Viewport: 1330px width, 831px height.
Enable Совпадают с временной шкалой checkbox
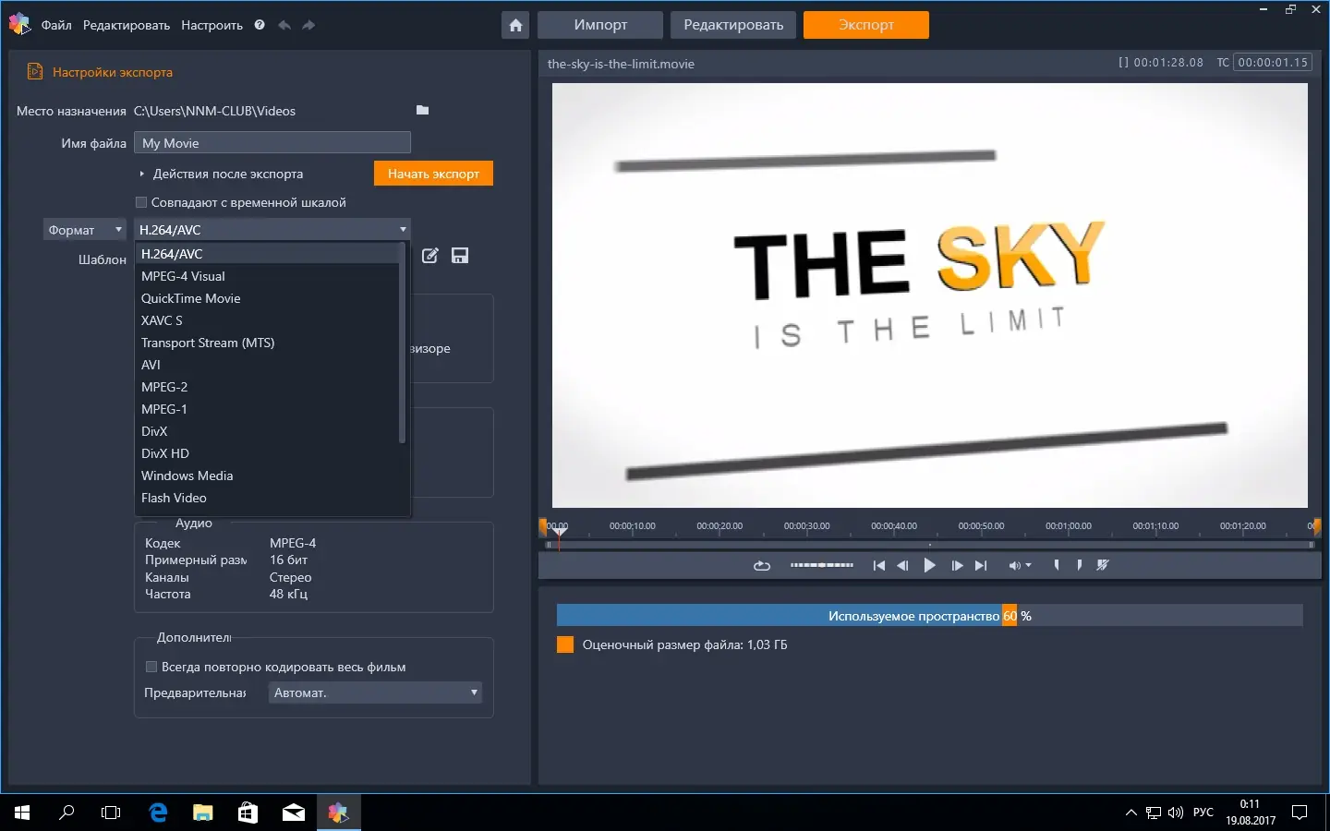tap(141, 202)
